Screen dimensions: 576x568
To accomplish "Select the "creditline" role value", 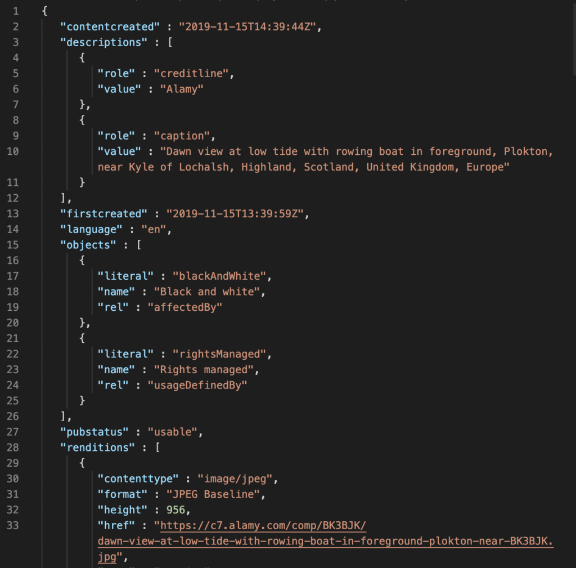I will point(191,74).
